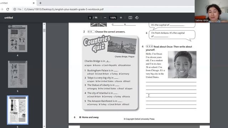
Task: Open page 4 thumbnail in sidebar
Action: coord(17,39)
